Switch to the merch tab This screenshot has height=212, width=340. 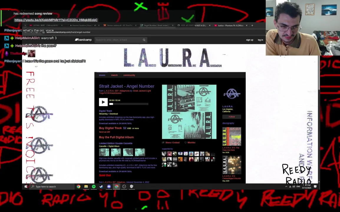(114, 75)
